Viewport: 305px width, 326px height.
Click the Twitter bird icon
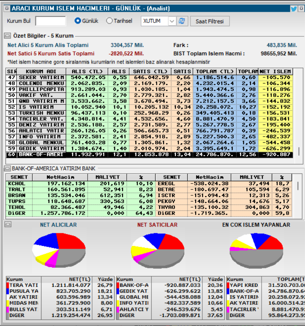pyautogui.click(x=294, y=9)
